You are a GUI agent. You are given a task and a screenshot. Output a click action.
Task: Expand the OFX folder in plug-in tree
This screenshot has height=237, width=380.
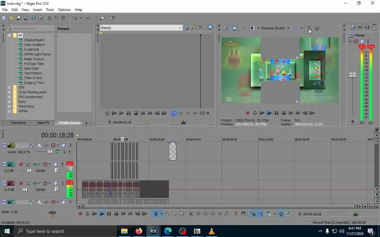(x=9, y=87)
